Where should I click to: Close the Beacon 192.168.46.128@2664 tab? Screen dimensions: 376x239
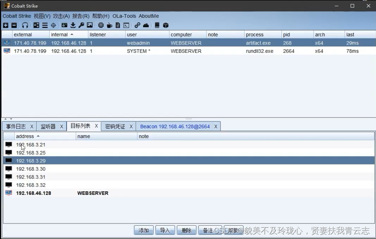(216, 126)
